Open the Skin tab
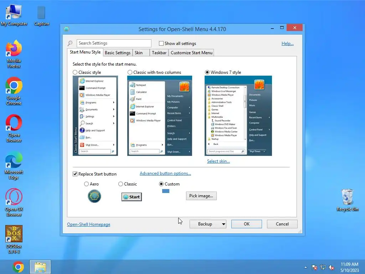Image resolution: width=365 pixels, height=274 pixels. (x=141, y=53)
